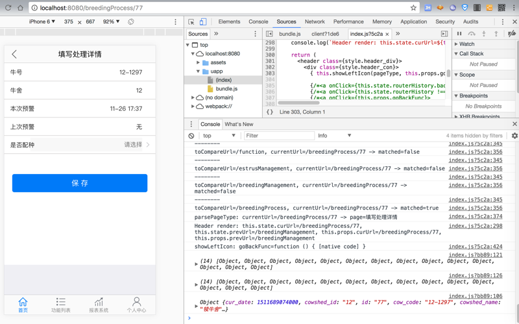Open the bundle.js file tab
This screenshot has height=324, width=519.
(x=289, y=34)
